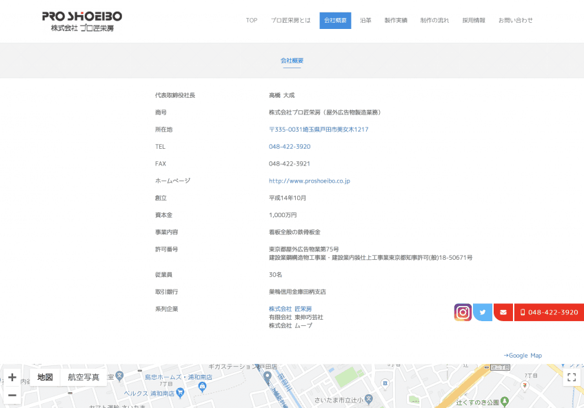This screenshot has width=584, height=408.
Task: Open http://www.proshoeibo.co.jp link
Action: 310,181
